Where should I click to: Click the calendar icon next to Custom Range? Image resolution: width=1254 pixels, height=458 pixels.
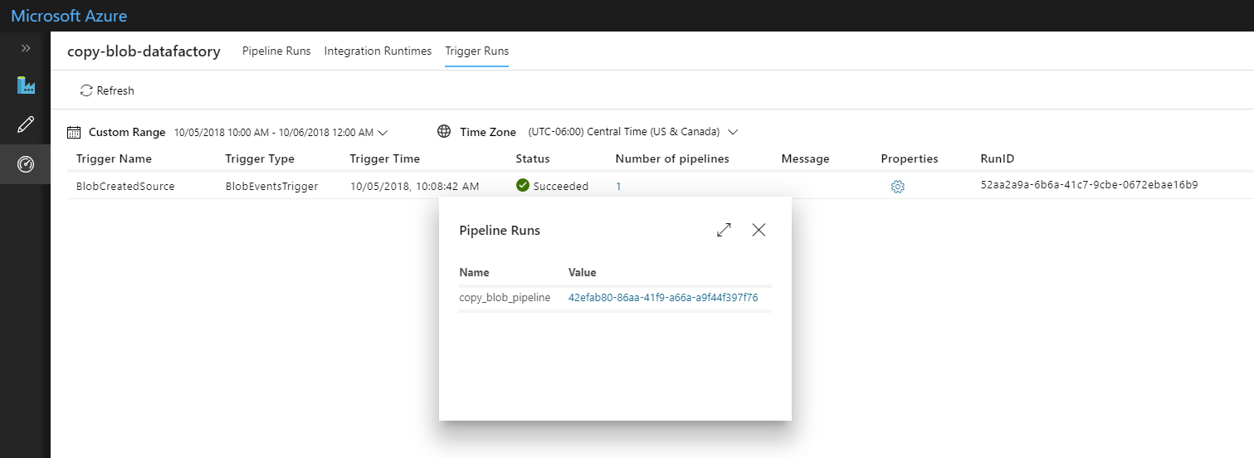pyautogui.click(x=74, y=132)
